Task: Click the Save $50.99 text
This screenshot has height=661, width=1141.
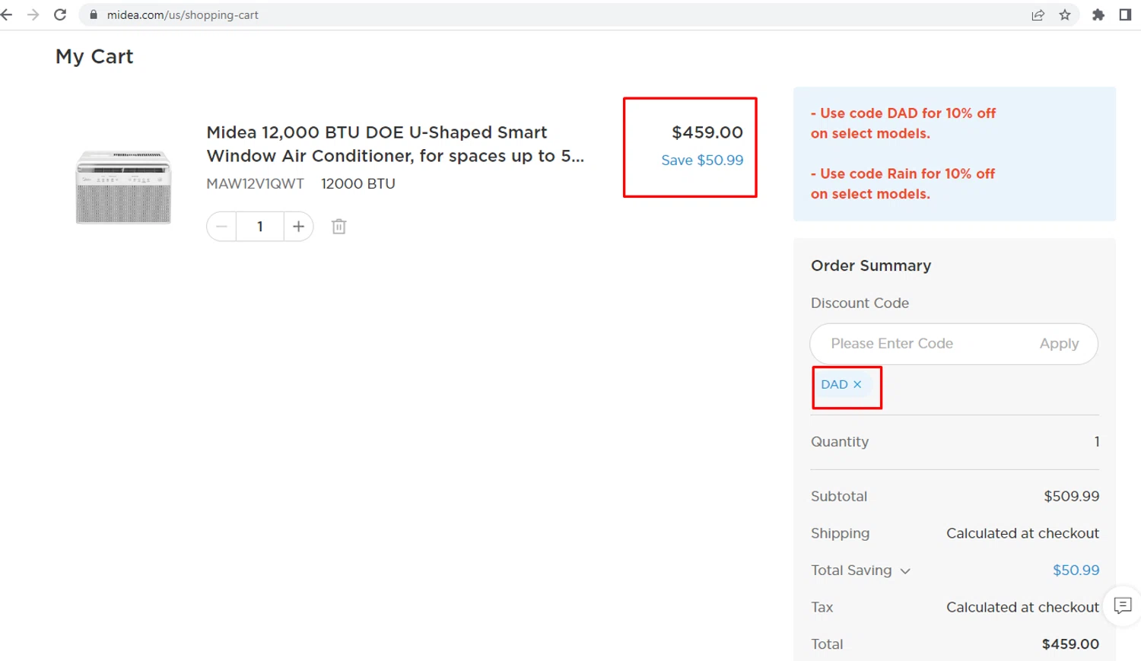Action: pos(702,160)
